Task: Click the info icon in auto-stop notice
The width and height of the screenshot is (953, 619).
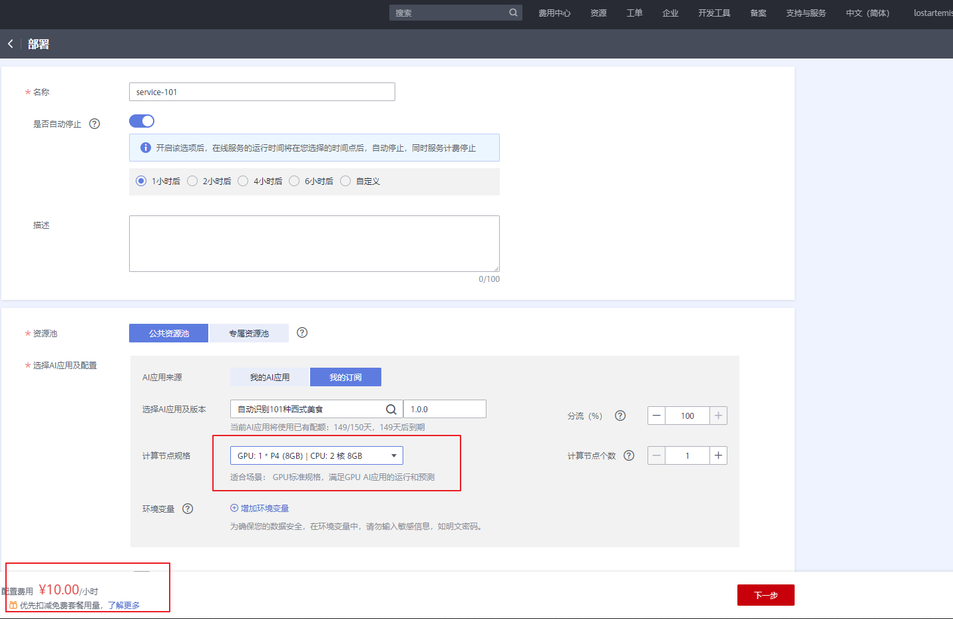Action: click(x=146, y=148)
